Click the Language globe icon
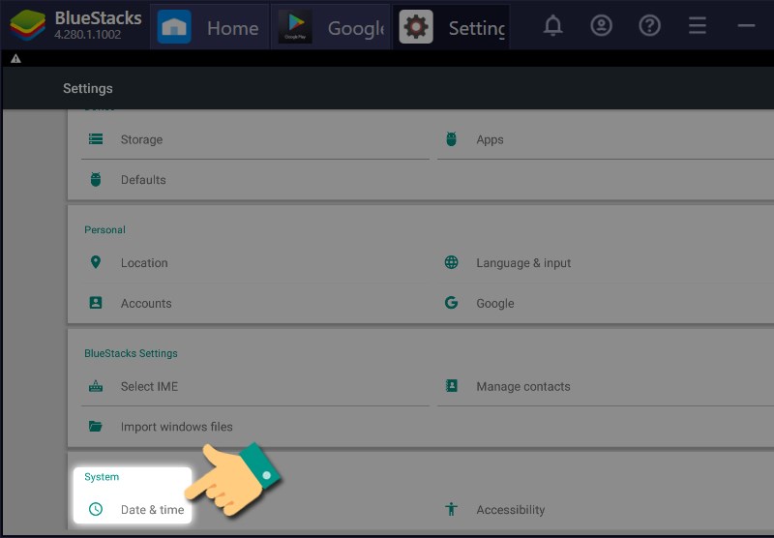Image resolution: width=774 pixels, height=538 pixels. point(451,262)
